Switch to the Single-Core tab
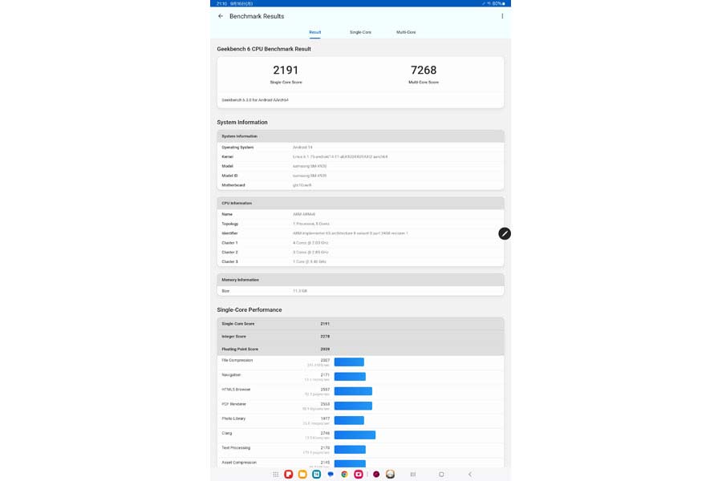Viewport: 722px width, 481px height. pyautogui.click(x=360, y=32)
